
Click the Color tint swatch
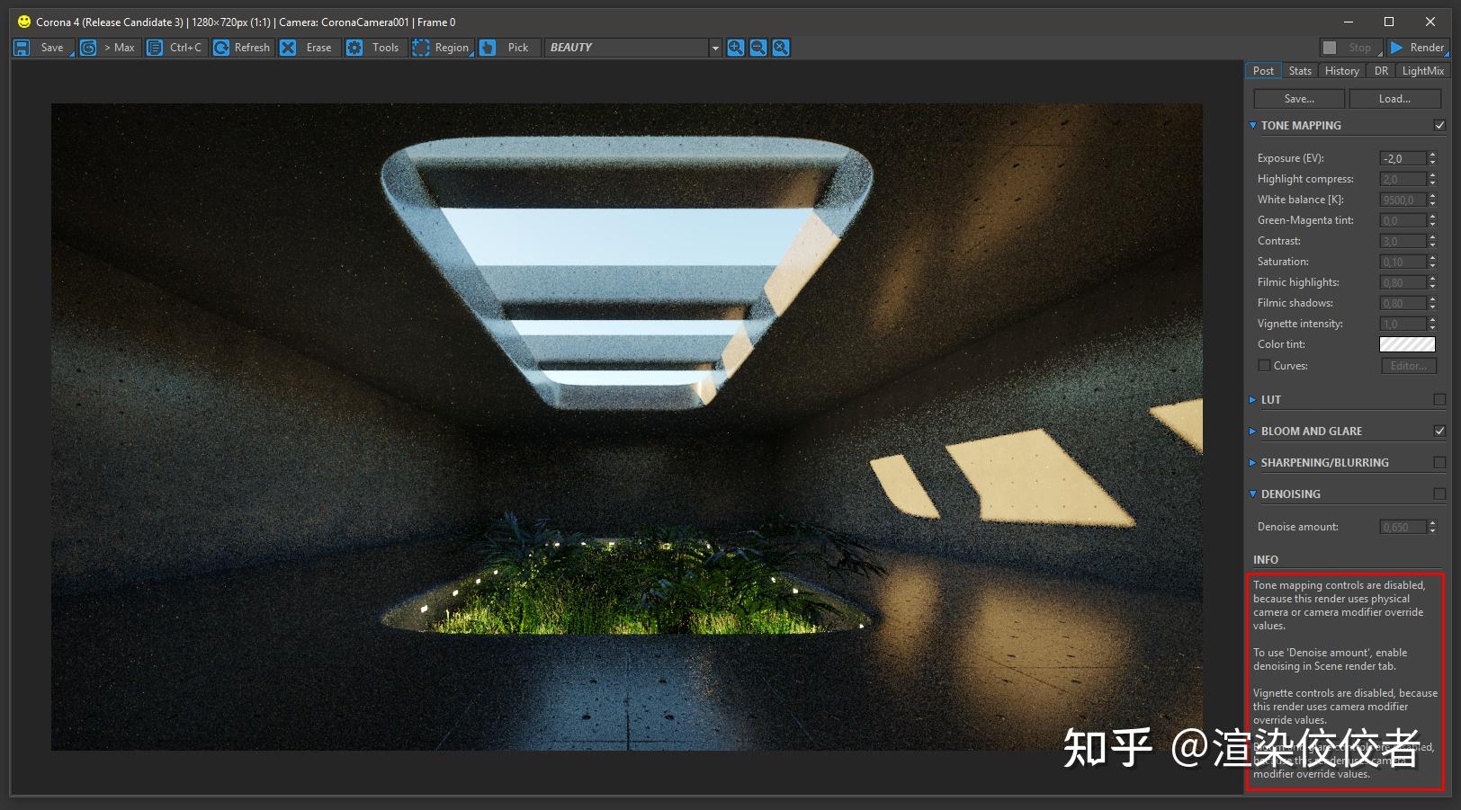click(x=1407, y=344)
